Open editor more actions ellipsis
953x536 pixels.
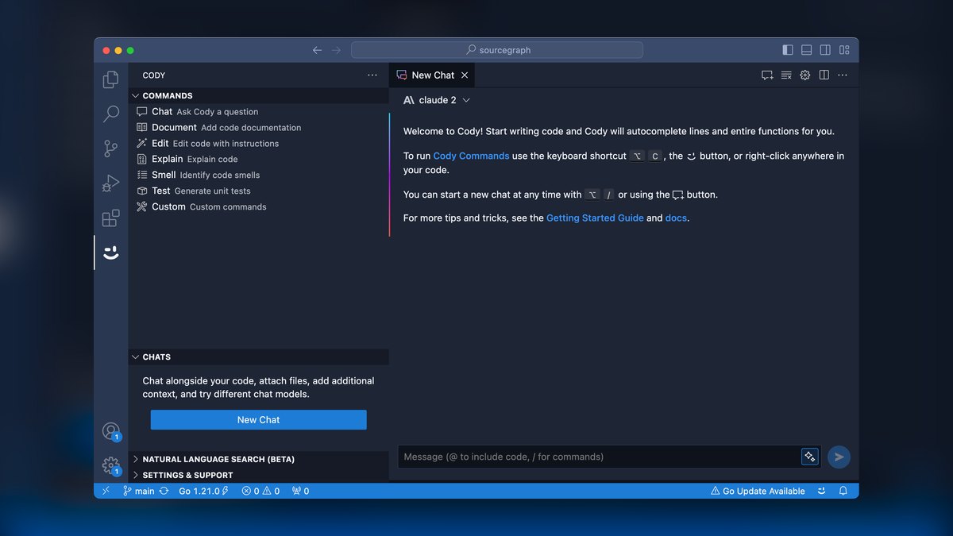coord(843,75)
